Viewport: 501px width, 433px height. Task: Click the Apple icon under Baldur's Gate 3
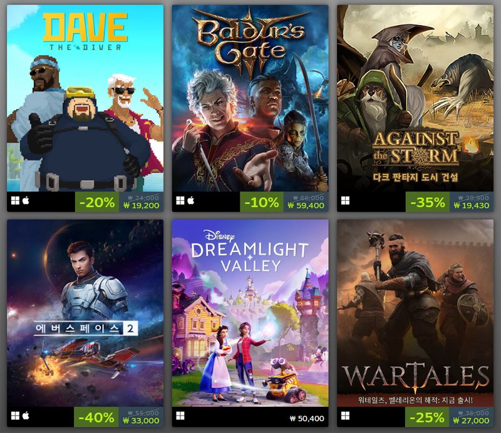click(x=191, y=200)
